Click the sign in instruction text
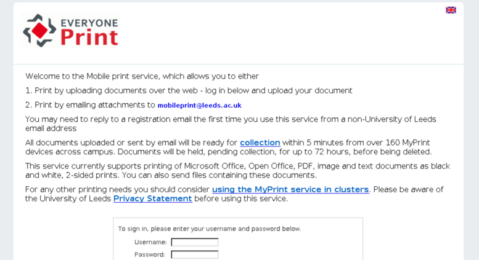The height and width of the screenshot is (260, 479). coord(210,229)
